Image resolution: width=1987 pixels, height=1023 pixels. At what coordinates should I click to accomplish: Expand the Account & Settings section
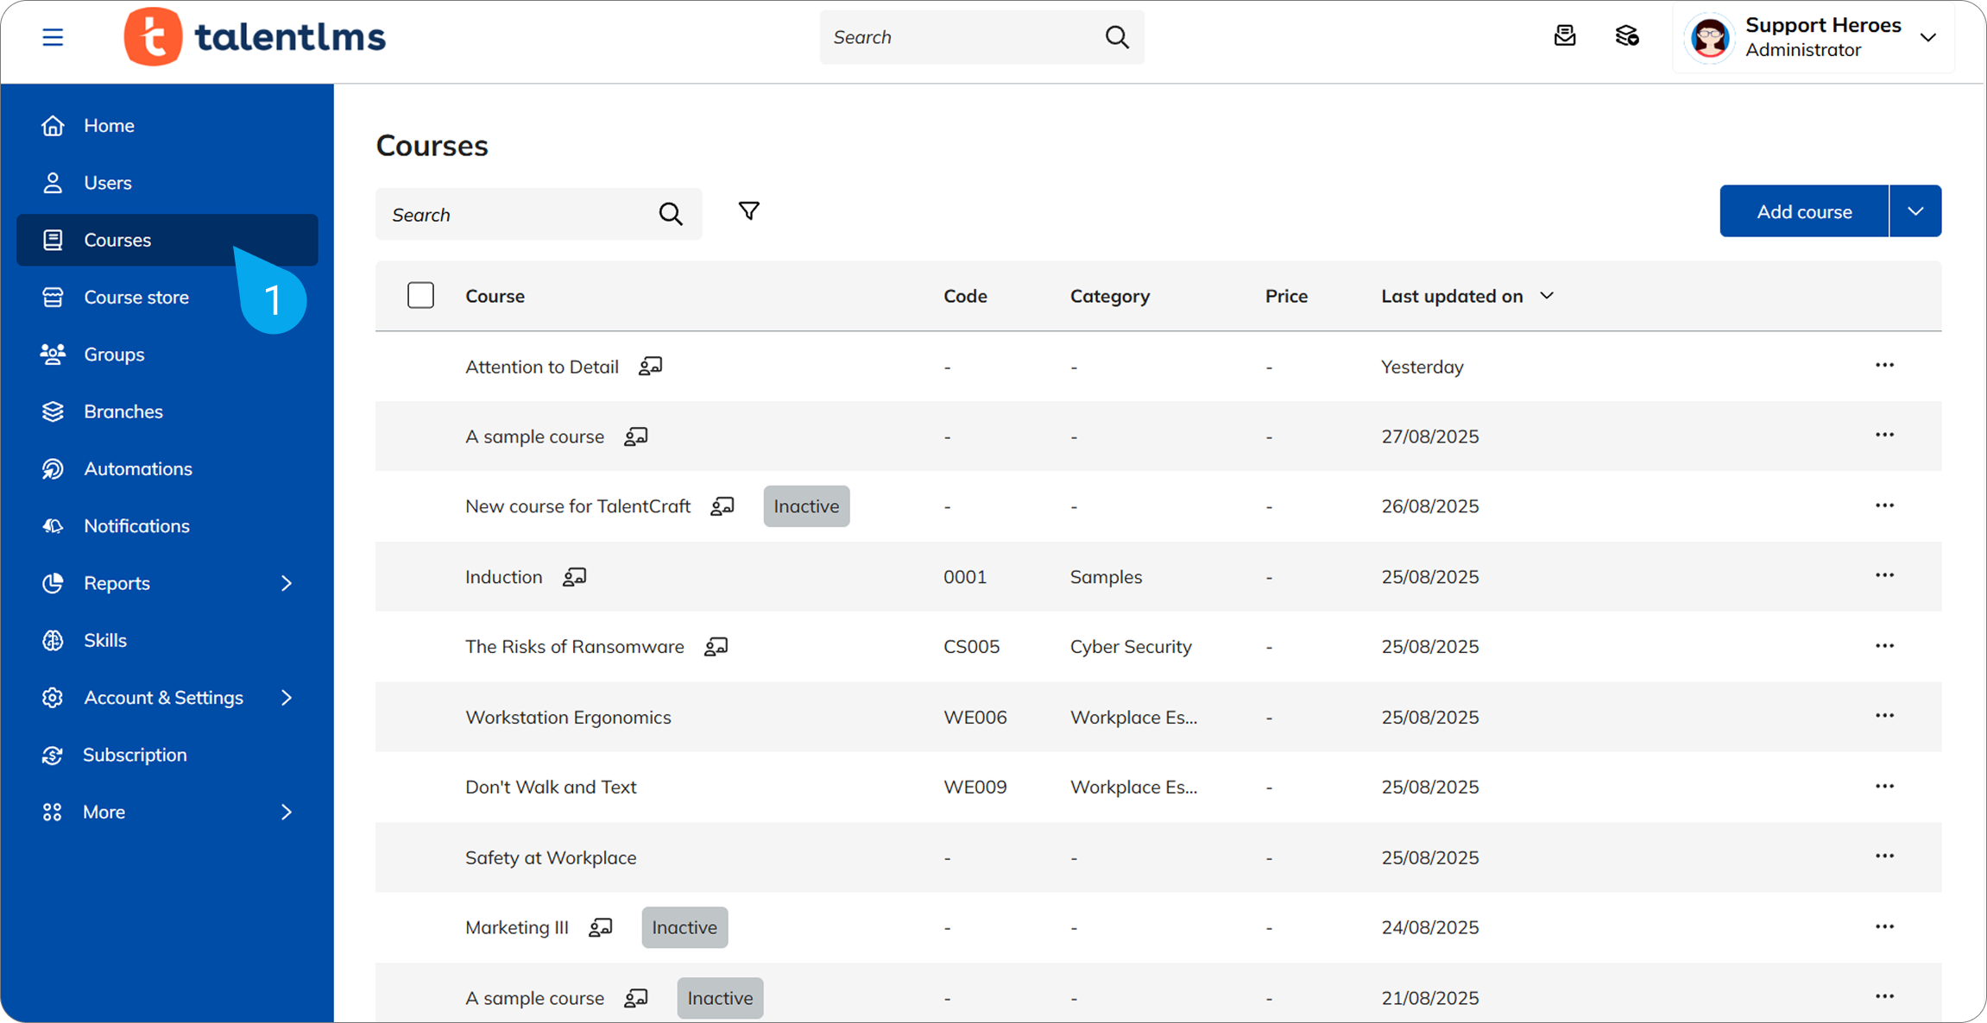coord(163,697)
